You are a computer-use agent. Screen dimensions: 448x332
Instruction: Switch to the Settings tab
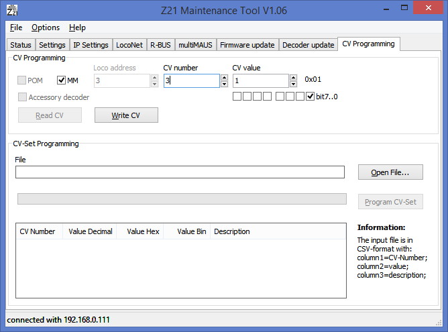pyautogui.click(x=52, y=45)
